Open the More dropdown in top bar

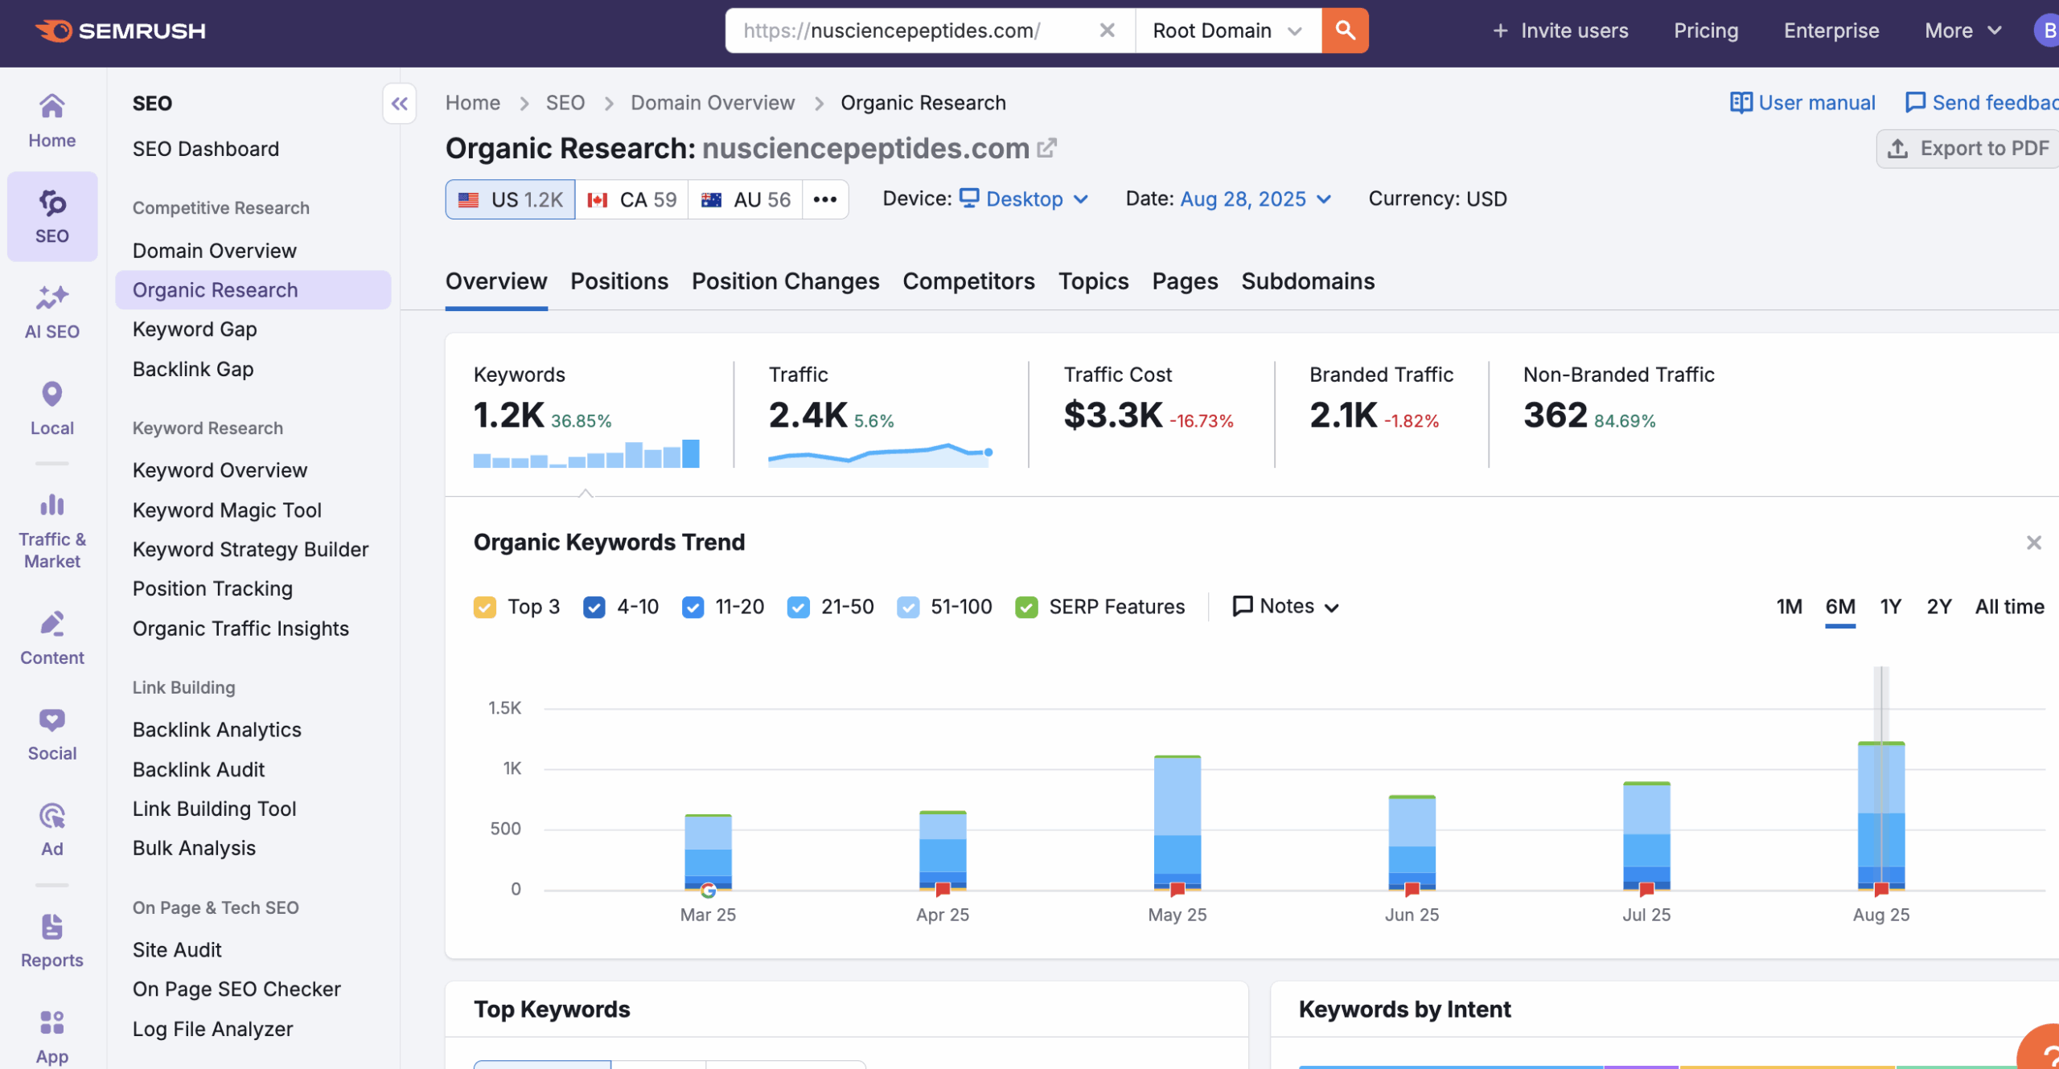point(1962,31)
